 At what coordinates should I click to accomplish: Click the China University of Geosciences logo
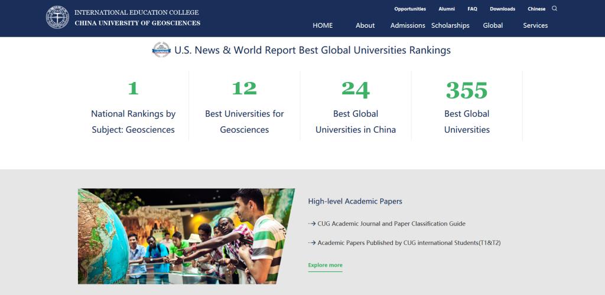[57, 18]
